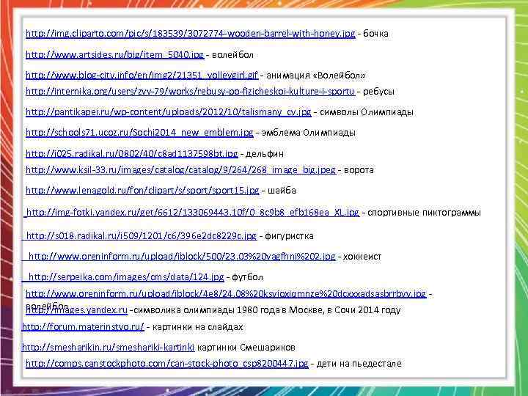Click the word "бочка"

point(375,34)
